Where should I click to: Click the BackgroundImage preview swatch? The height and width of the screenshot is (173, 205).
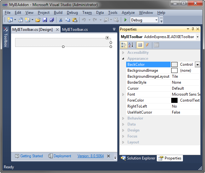(174, 70)
